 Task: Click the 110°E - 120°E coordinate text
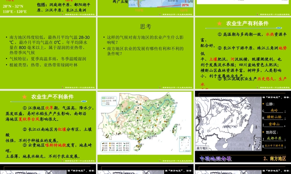tap(15, 12)
